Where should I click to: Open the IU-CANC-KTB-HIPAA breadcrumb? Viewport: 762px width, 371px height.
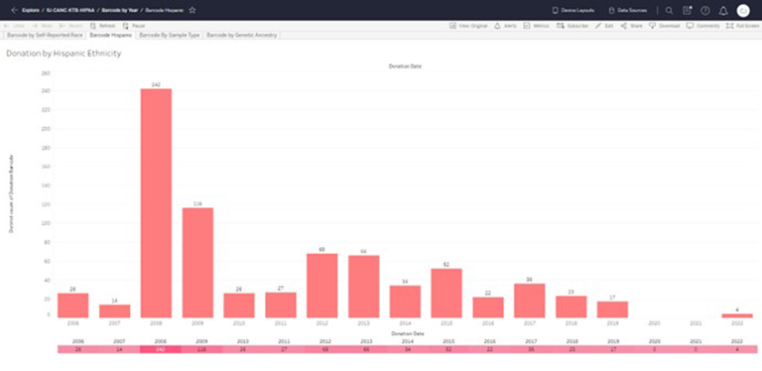coord(70,10)
